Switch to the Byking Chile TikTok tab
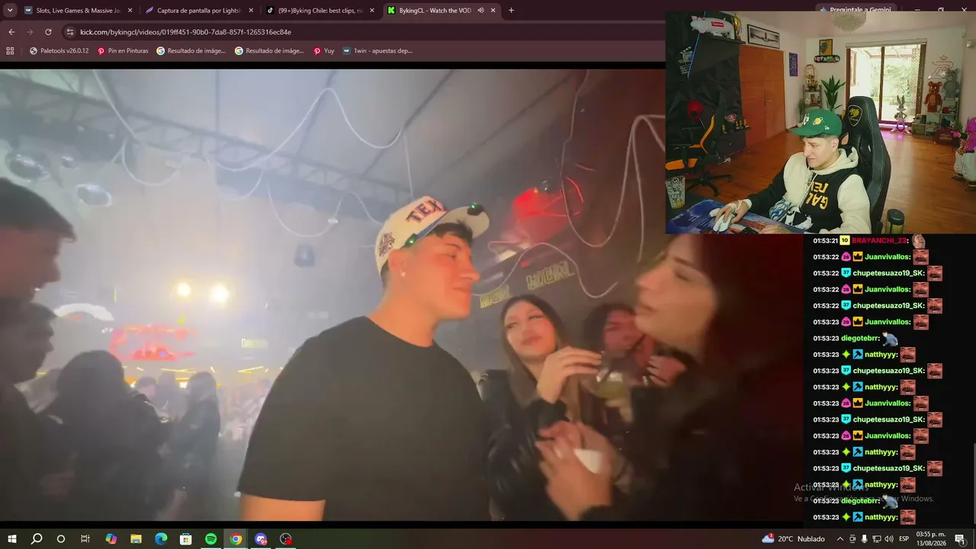The image size is (976, 549). 319,11
